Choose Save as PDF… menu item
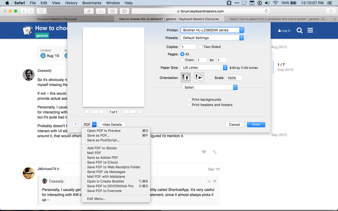 [x=98, y=136]
